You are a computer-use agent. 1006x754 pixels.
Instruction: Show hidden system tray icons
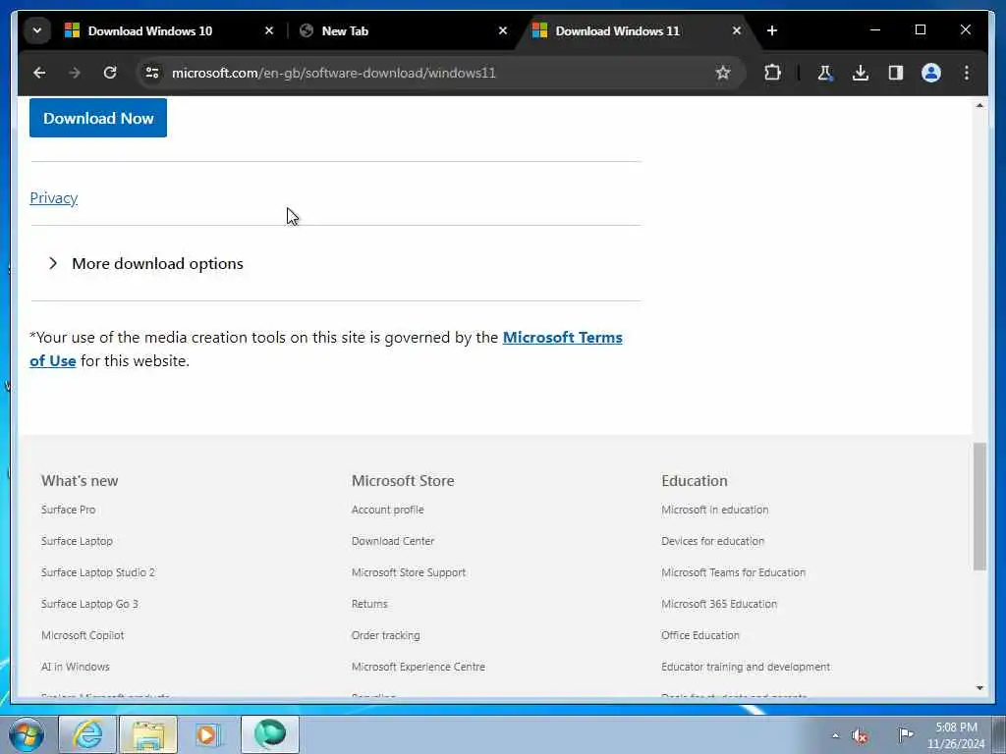pos(835,736)
